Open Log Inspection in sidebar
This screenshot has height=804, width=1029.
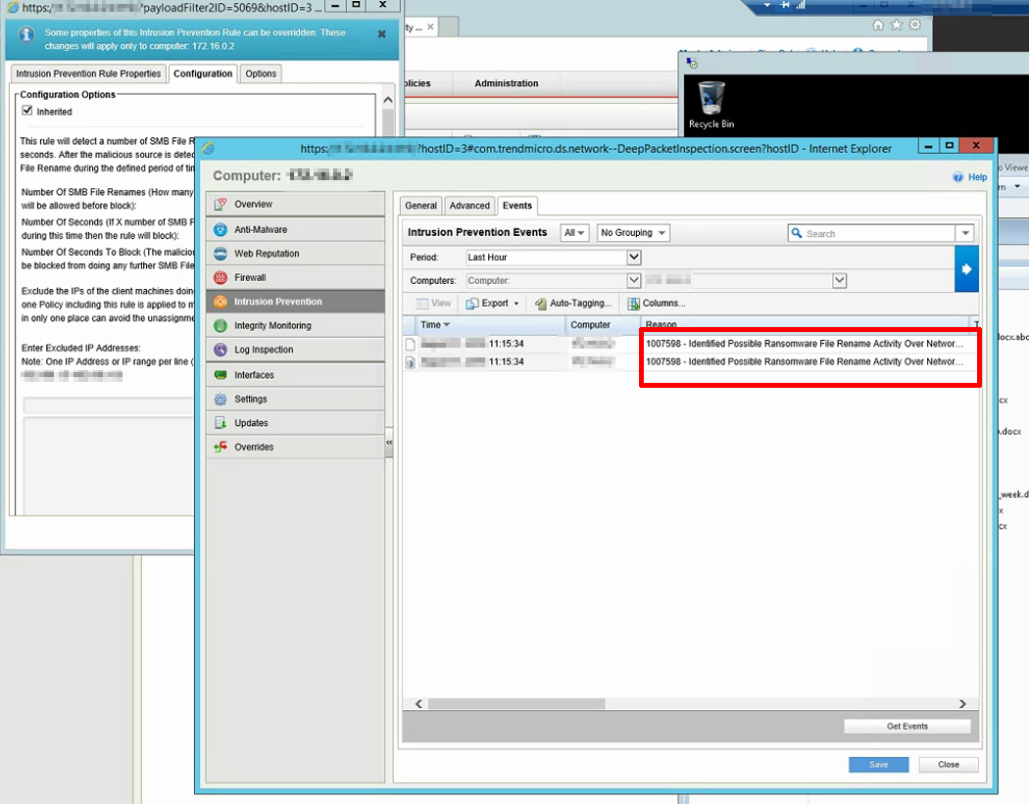point(263,350)
